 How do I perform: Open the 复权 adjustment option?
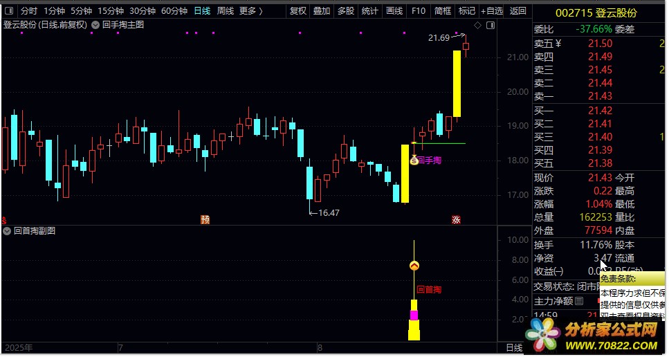tap(297, 10)
